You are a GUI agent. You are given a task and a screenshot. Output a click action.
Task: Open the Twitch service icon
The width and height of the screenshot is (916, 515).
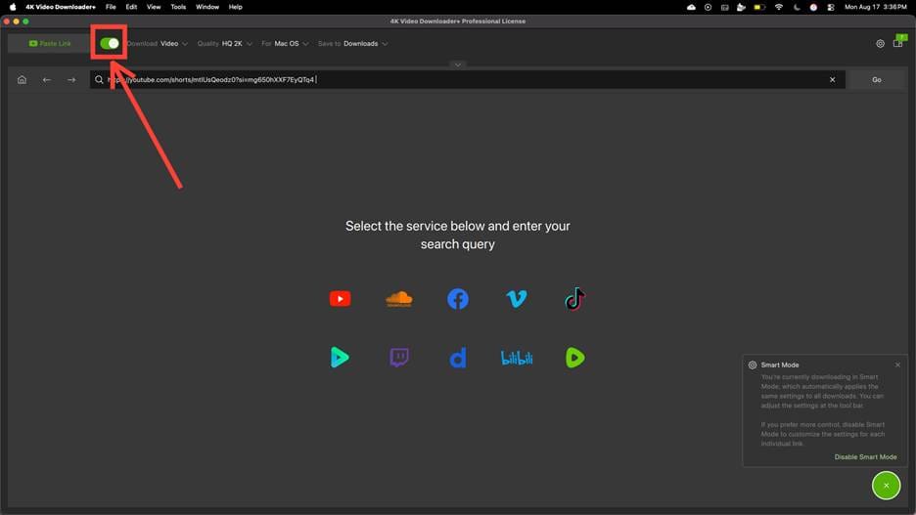point(399,357)
